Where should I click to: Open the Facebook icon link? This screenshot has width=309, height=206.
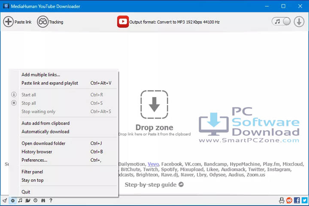pos(297,200)
